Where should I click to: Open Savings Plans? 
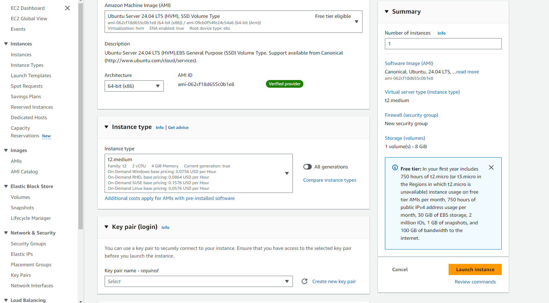(26, 96)
